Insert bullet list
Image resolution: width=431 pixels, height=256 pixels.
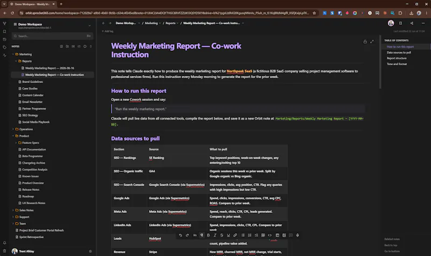click(x=243, y=236)
